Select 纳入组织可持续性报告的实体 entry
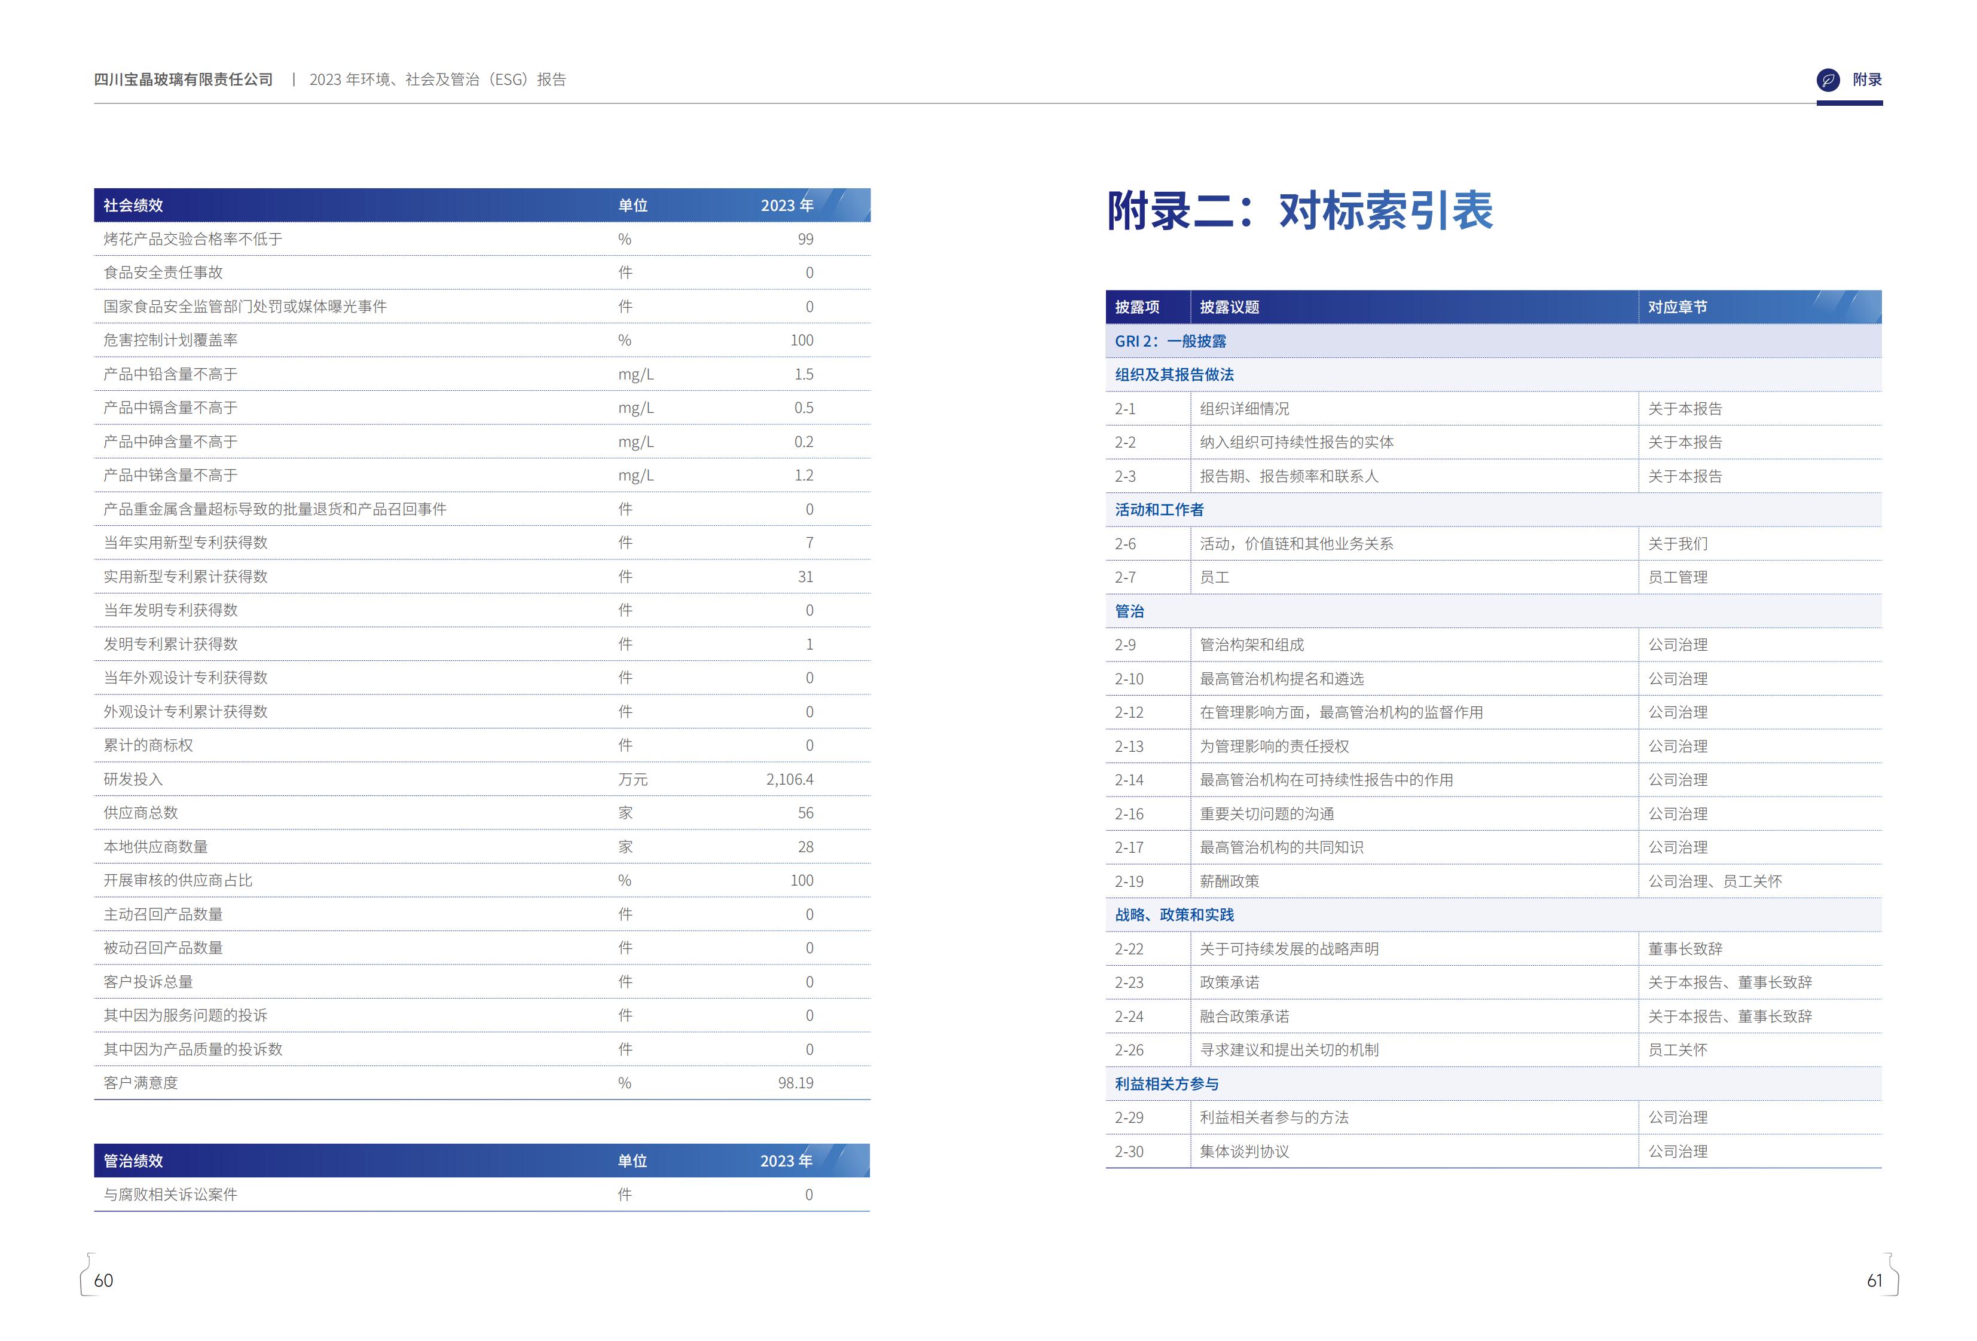The width and height of the screenshot is (1977, 1341). [x=1297, y=442]
